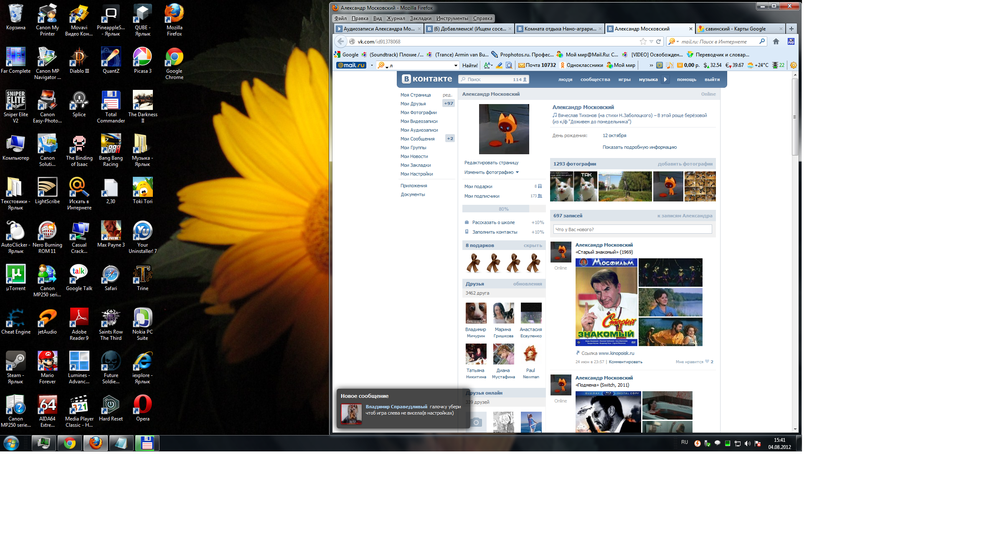Click the page vertical scrollbar thumb
This screenshot has width=992, height=558.
click(x=795, y=117)
